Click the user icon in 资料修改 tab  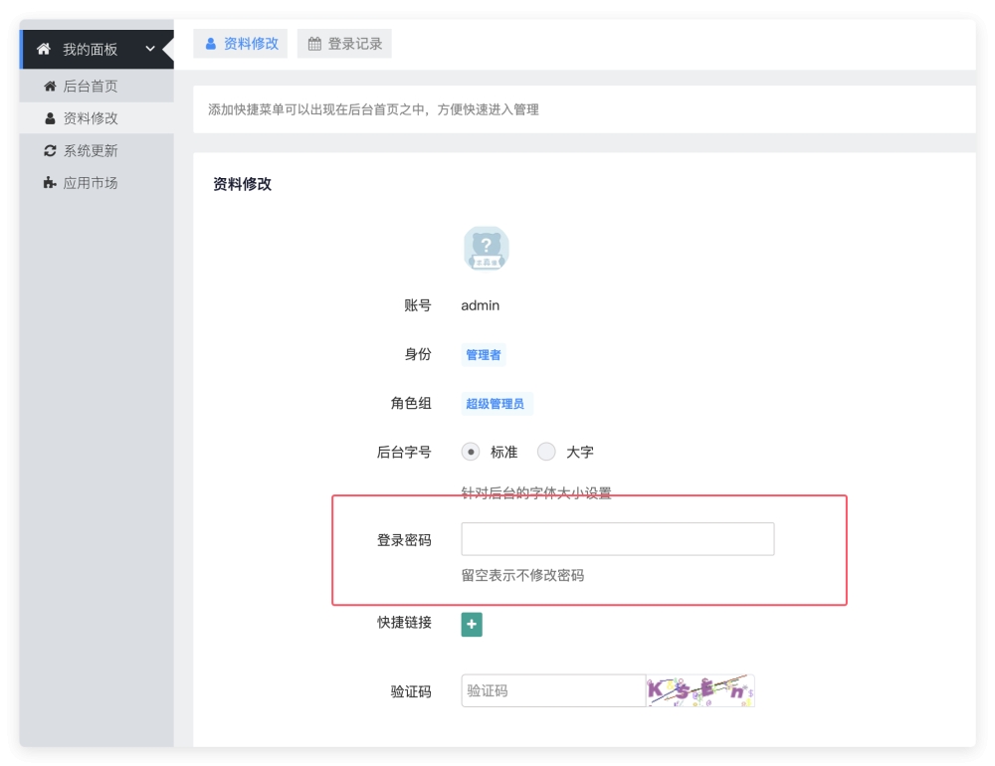pyautogui.click(x=211, y=44)
